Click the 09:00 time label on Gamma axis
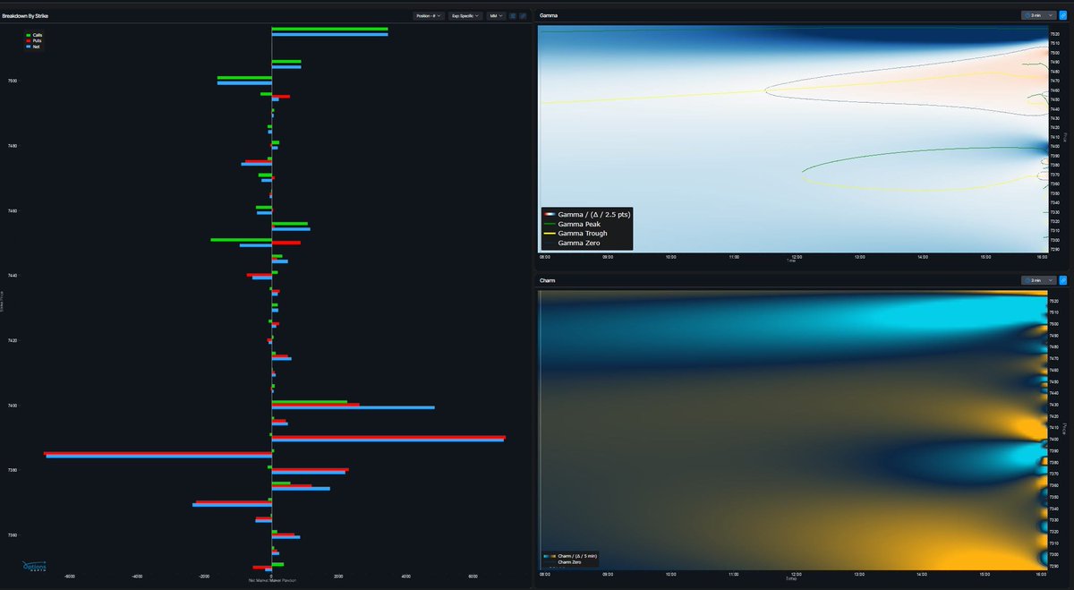 (608, 257)
